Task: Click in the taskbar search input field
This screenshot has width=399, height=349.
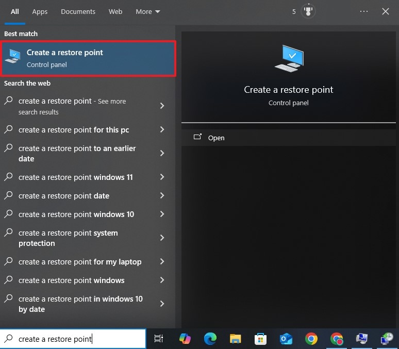Action: pos(73,339)
